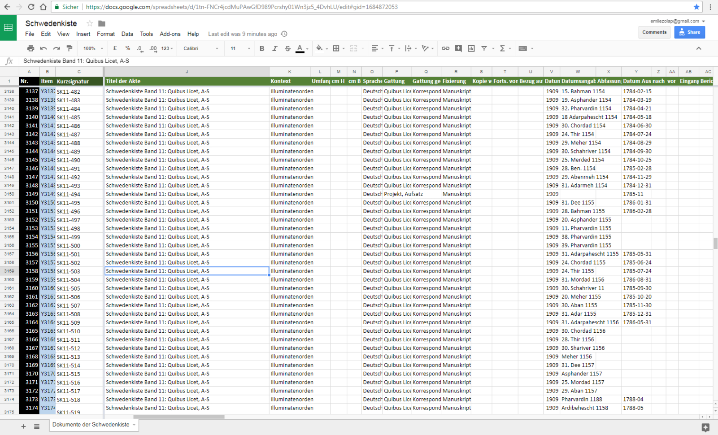Click the Functions (sigma) icon
This screenshot has width=718, height=435.
click(x=503, y=48)
